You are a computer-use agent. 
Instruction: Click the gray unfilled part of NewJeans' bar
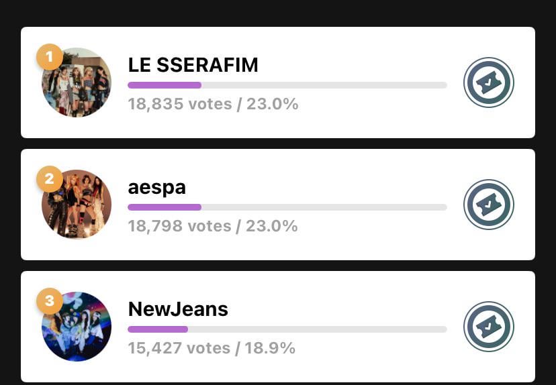coord(317,329)
